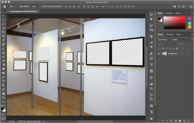Pick a hue on the rainbow spectrum strip
Image resolution: width=194 pixels, height=123 pixels.
pyautogui.click(x=190, y=23)
